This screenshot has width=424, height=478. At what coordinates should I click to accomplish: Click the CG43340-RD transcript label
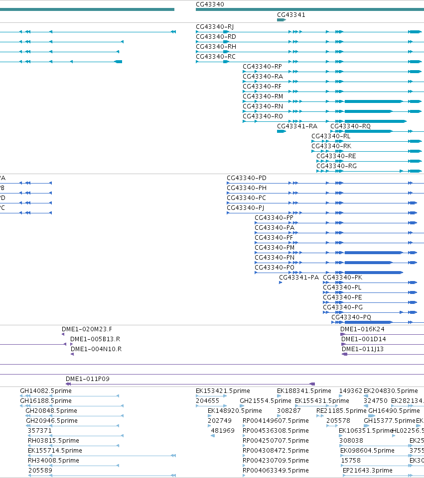(216, 37)
